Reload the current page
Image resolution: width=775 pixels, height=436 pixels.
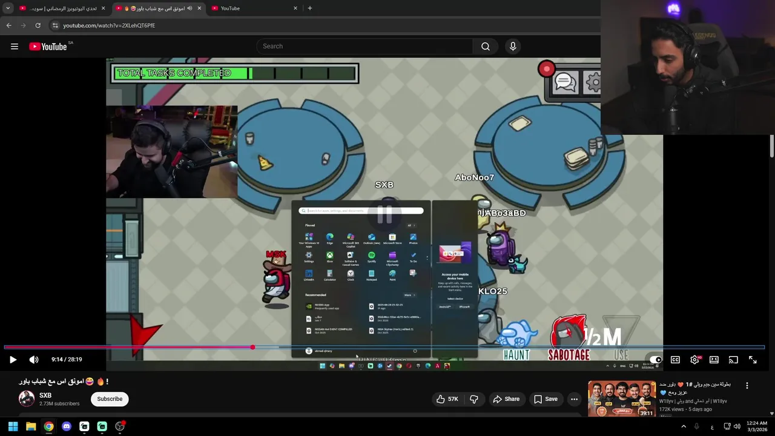(x=38, y=25)
